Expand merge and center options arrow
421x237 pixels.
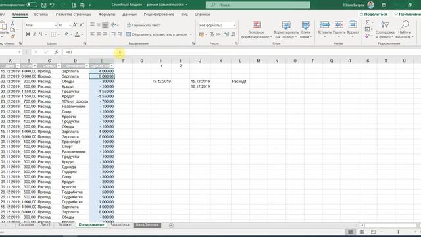[191, 34]
